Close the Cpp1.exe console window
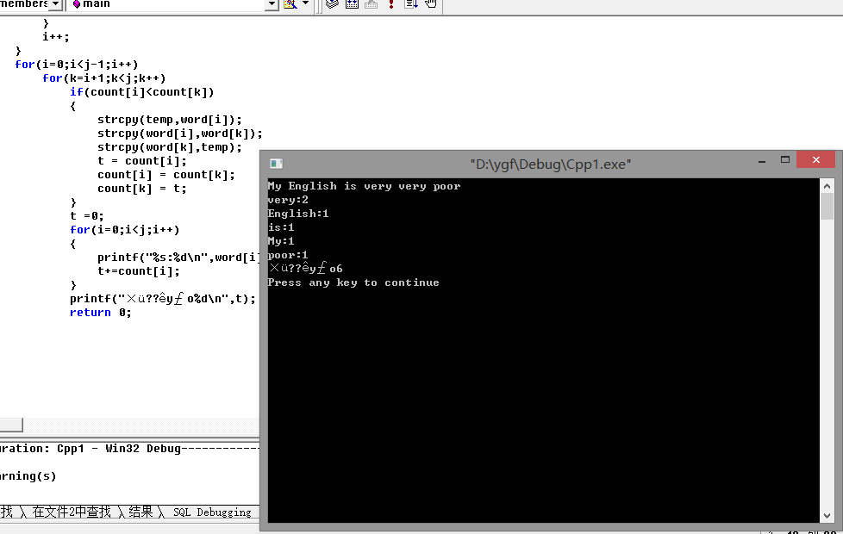843x534 pixels. coord(816,159)
